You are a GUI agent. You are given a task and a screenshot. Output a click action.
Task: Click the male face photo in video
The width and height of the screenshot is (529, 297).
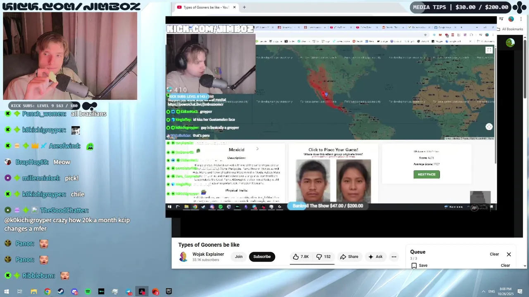pos(313,181)
